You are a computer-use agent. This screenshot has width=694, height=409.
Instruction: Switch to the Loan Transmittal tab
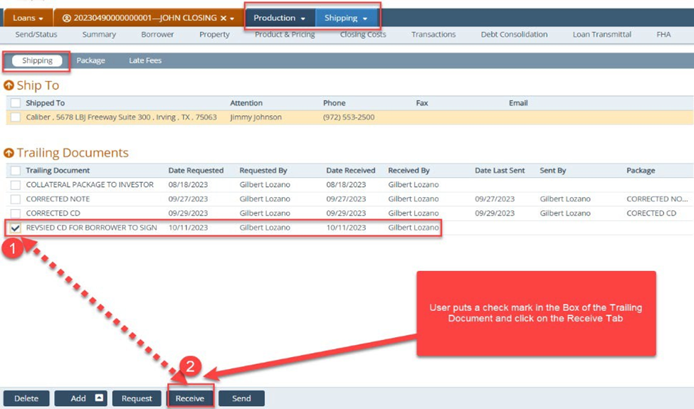click(x=602, y=34)
